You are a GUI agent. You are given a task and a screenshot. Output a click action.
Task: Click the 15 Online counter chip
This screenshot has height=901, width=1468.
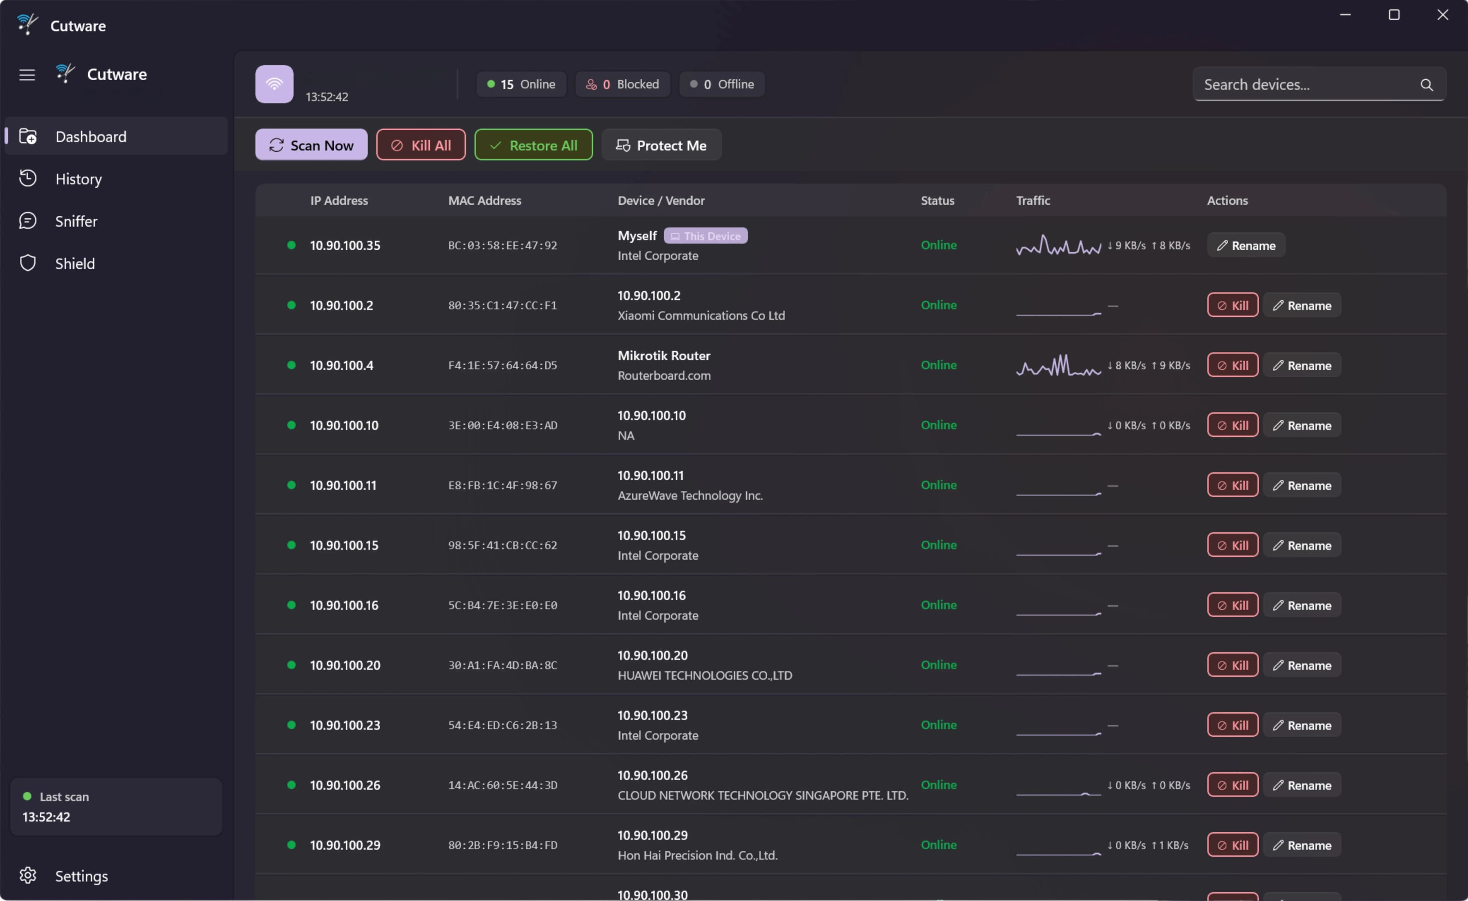pos(521,85)
